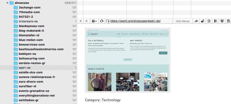Toggle the lock icon in the toolbar
231x104 pixels.
click(203, 21)
